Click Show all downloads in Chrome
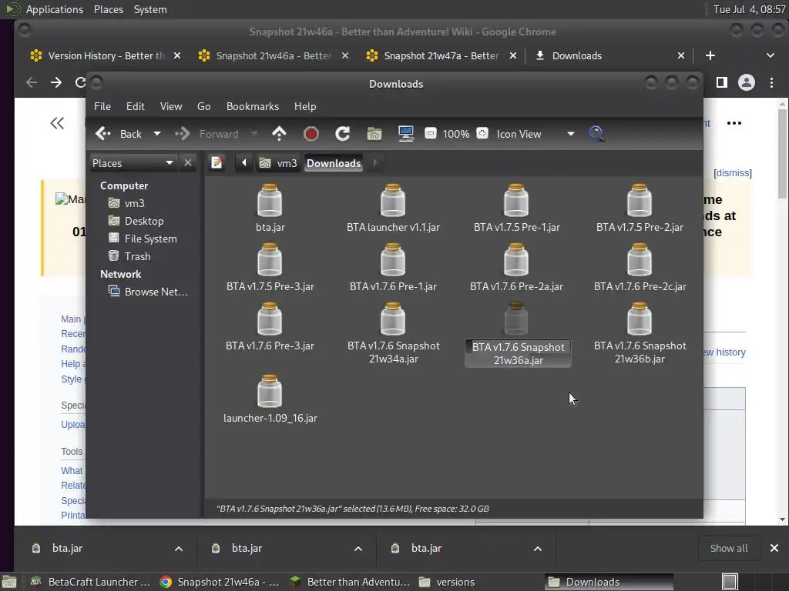 [729, 548]
